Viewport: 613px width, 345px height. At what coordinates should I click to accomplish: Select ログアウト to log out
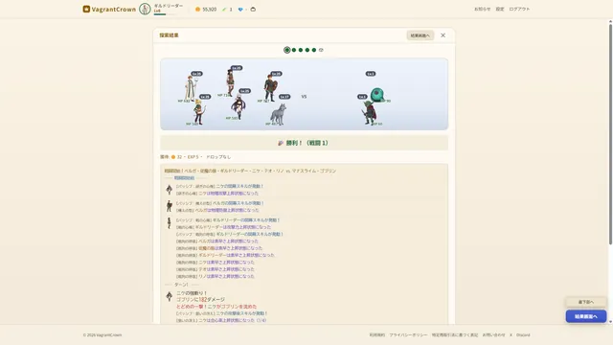519,9
